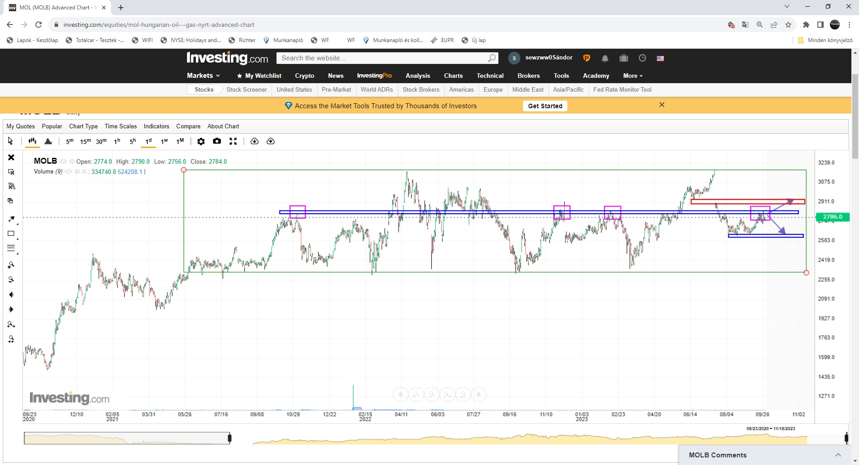This screenshot has height=465, width=859.
Task: Expand the MOLB Comments panel
Action: pyautogui.click(x=838, y=455)
